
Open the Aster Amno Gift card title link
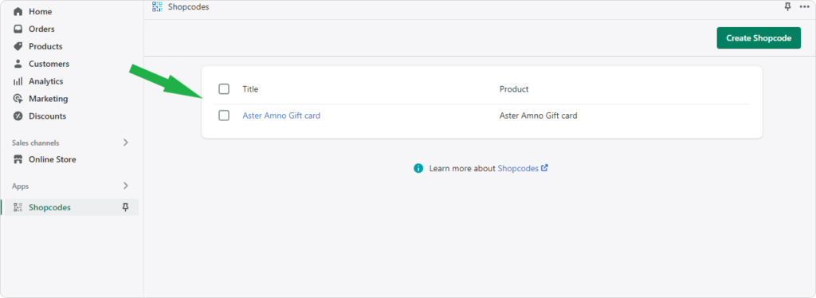[x=281, y=116]
